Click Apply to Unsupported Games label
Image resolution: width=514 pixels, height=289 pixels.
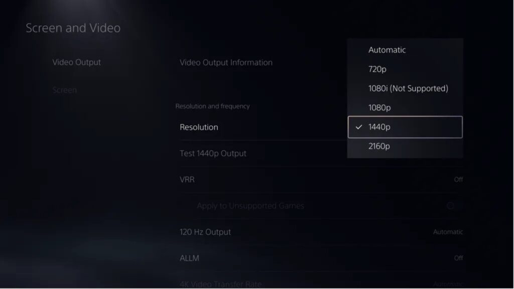[x=250, y=206]
